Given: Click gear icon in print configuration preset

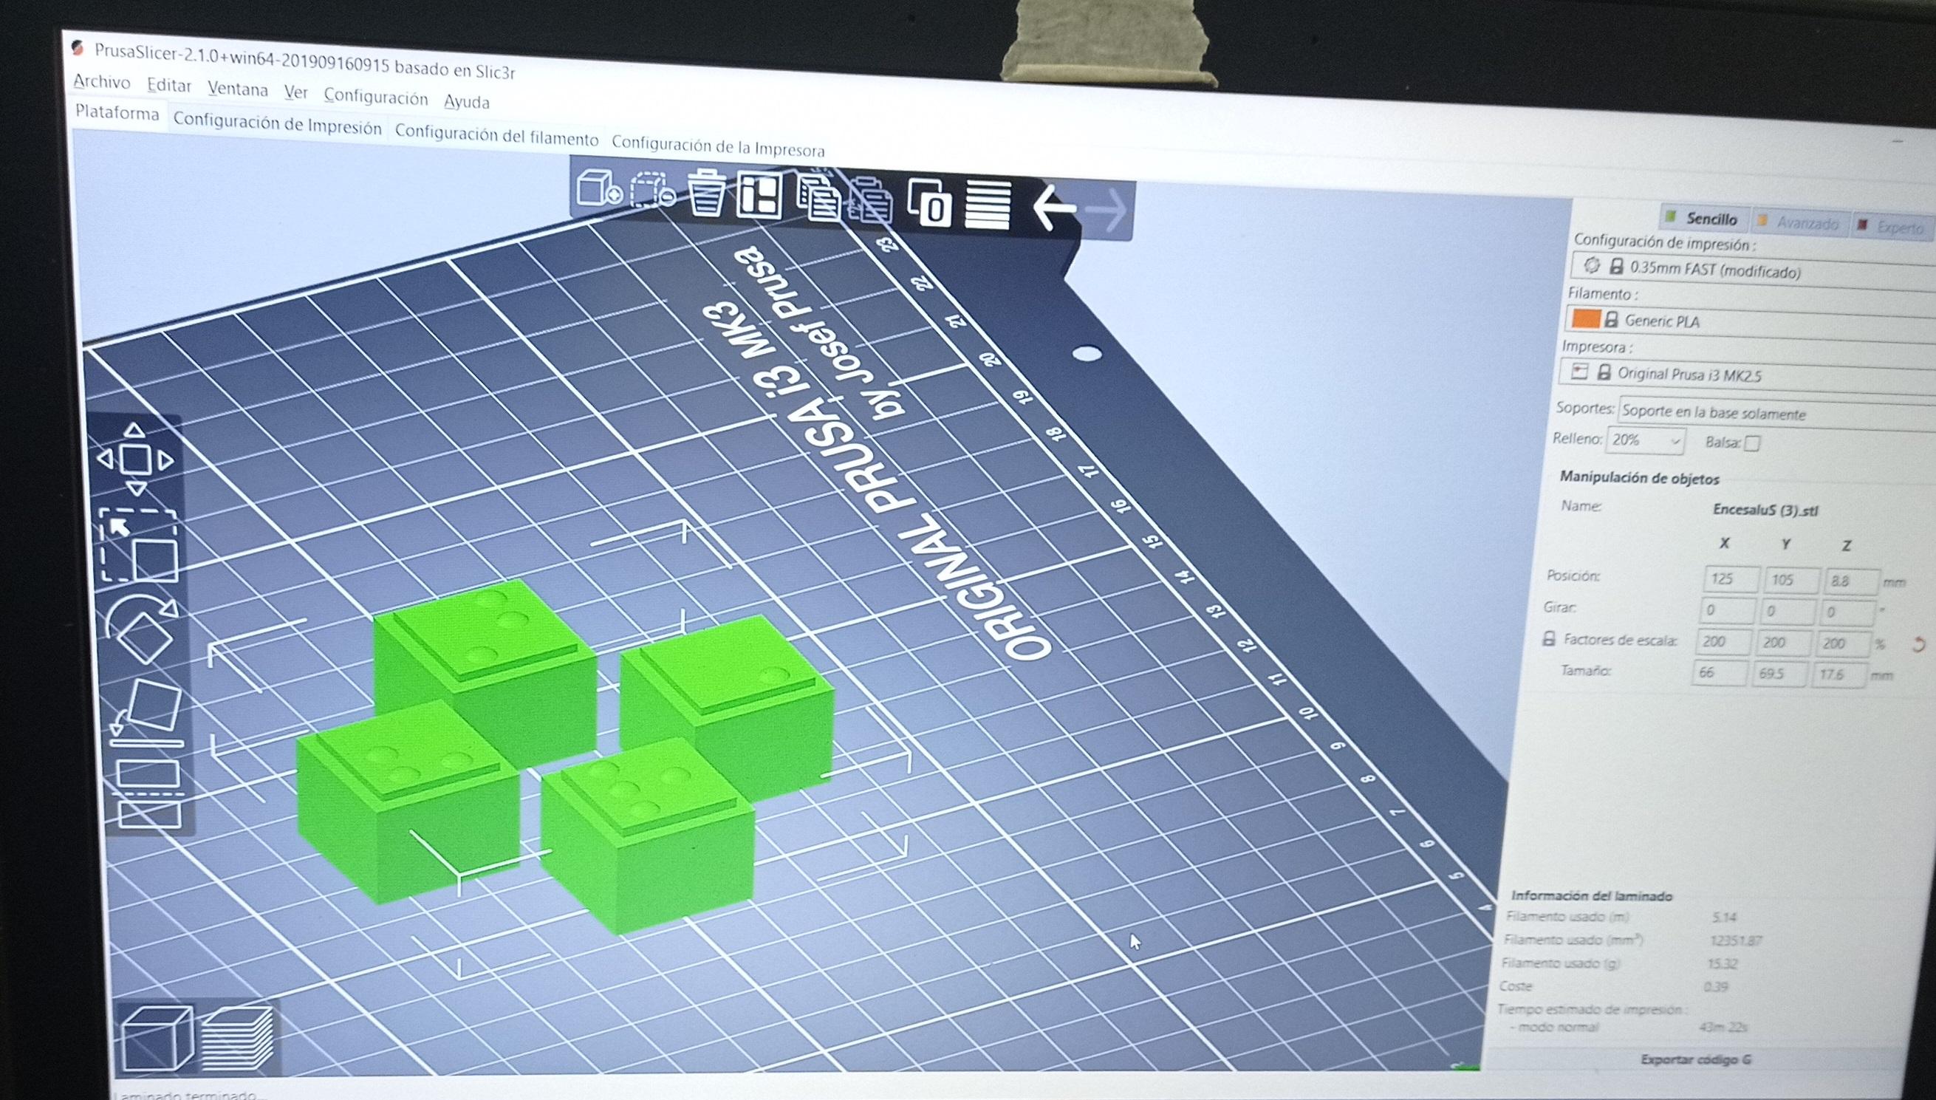Looking at the screenshot, I should 1592,265.
